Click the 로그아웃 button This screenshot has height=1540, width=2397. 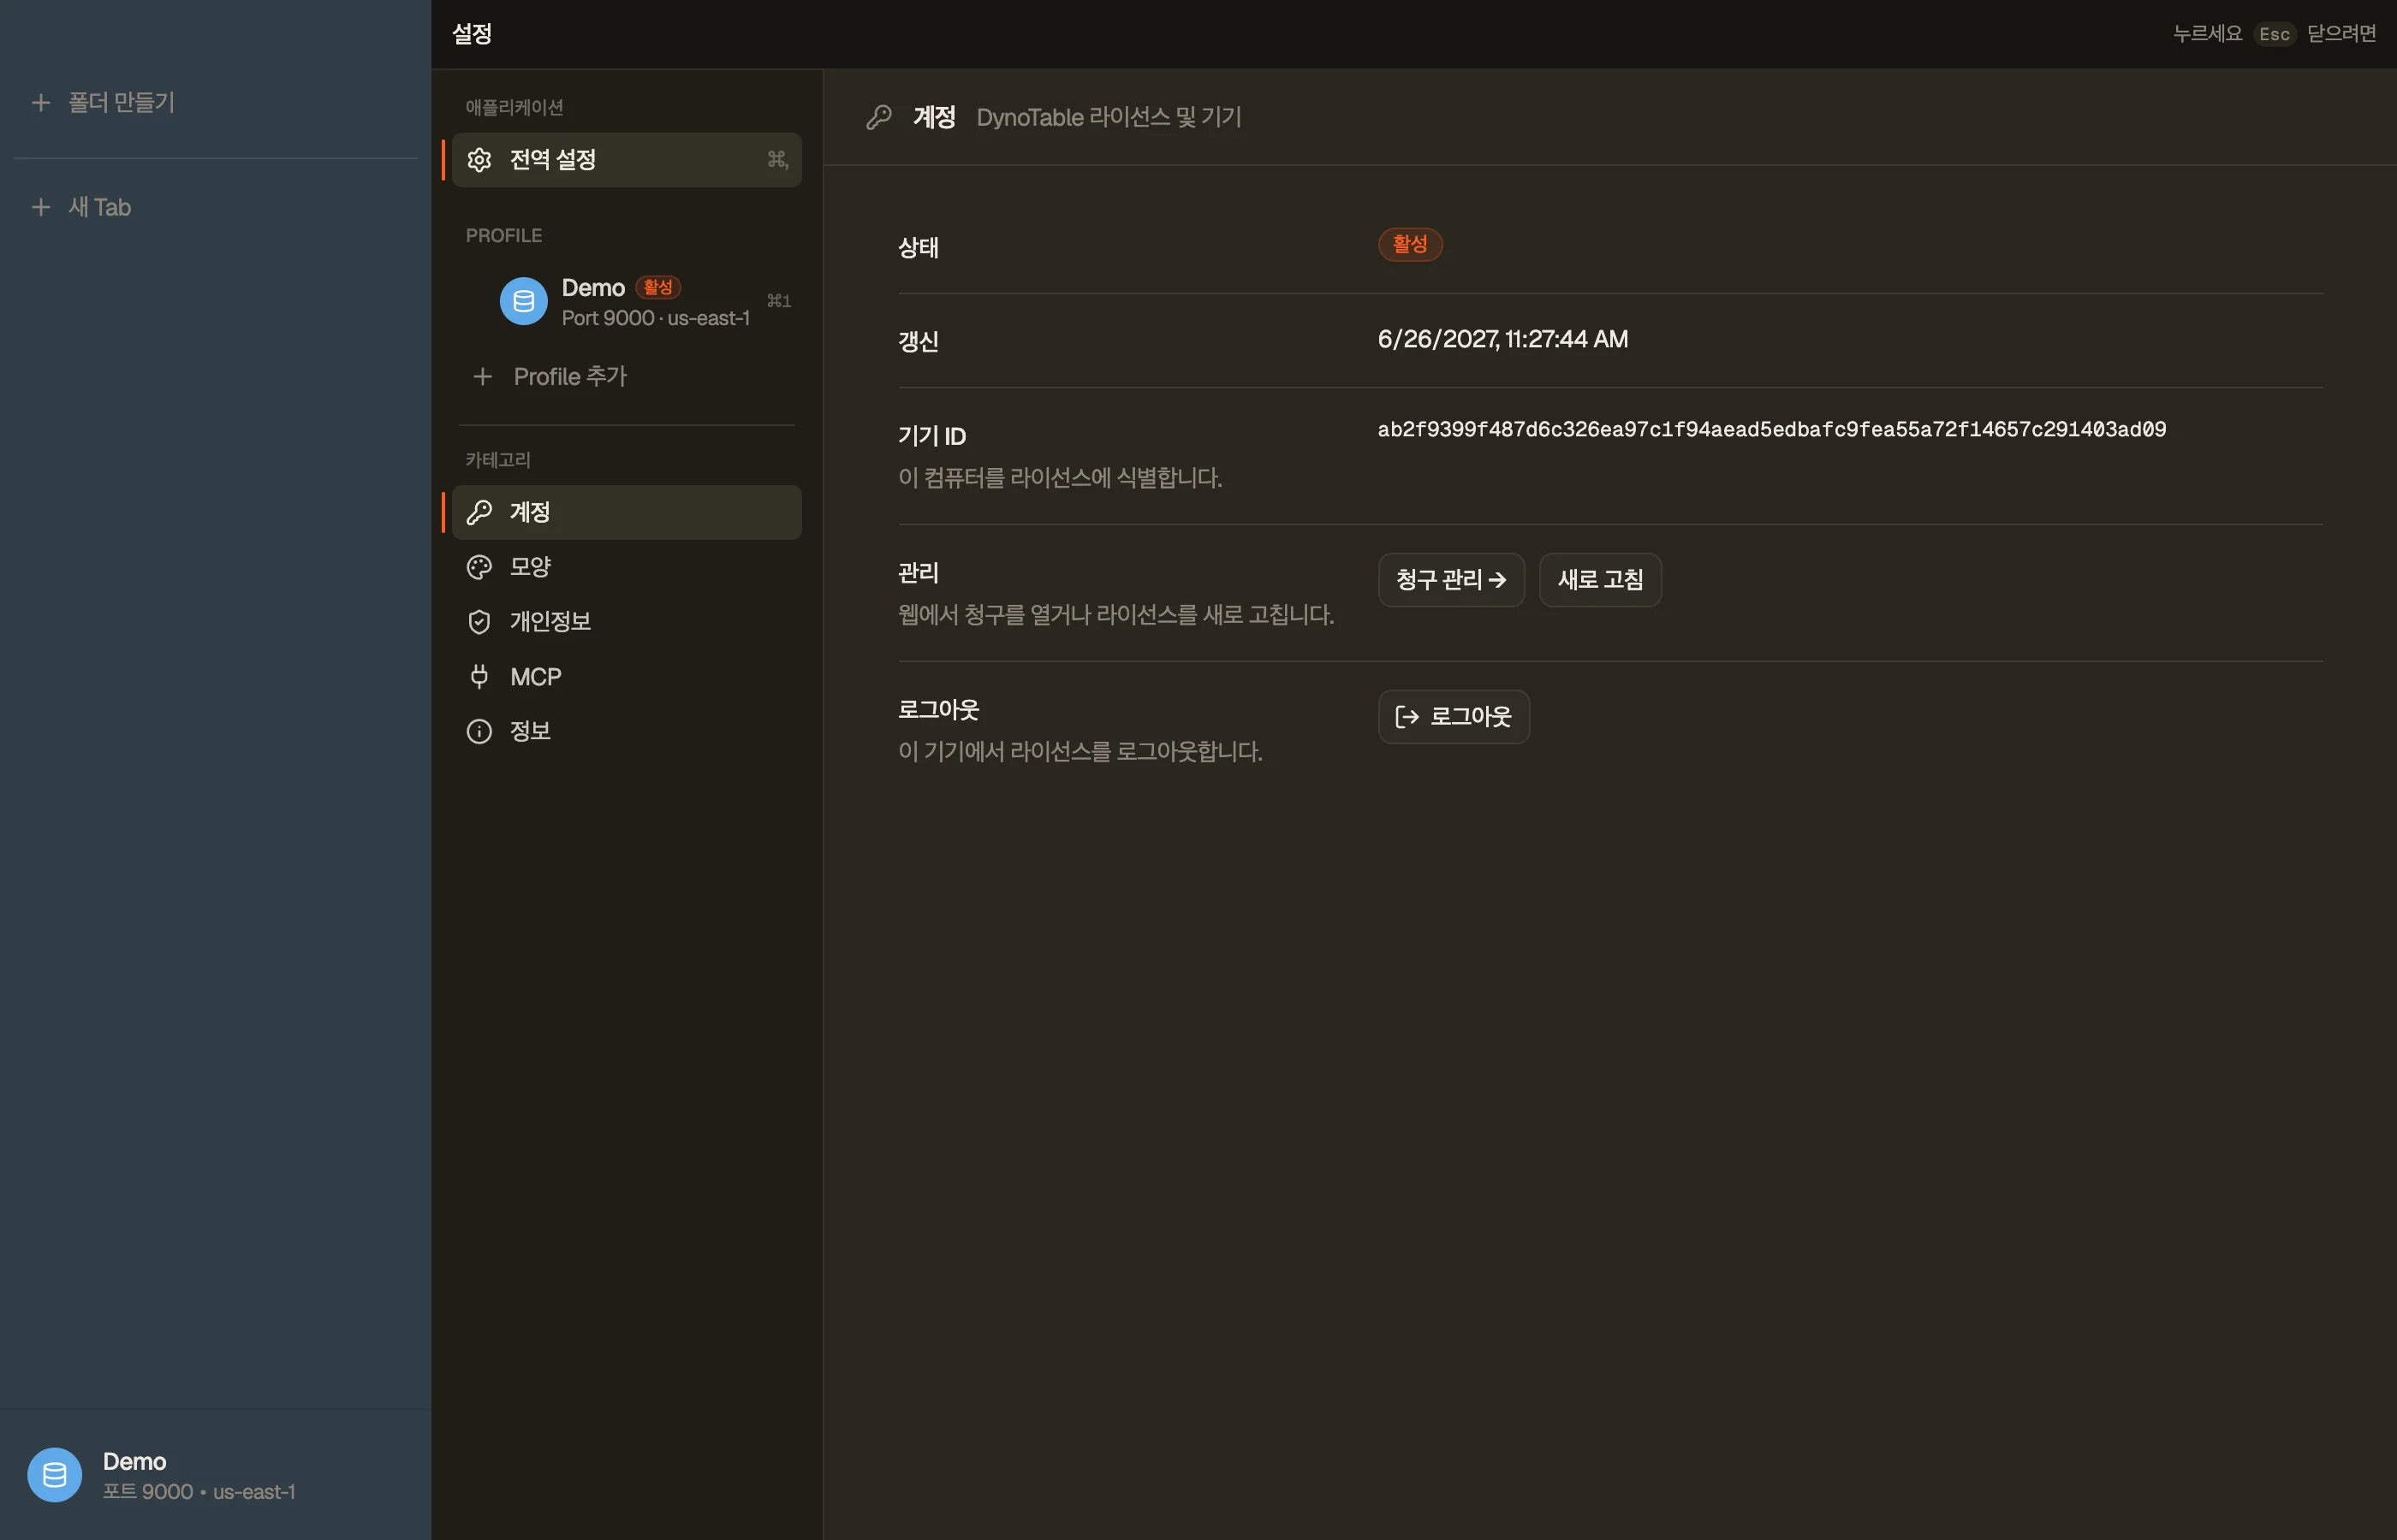(x=1453, y=717)
